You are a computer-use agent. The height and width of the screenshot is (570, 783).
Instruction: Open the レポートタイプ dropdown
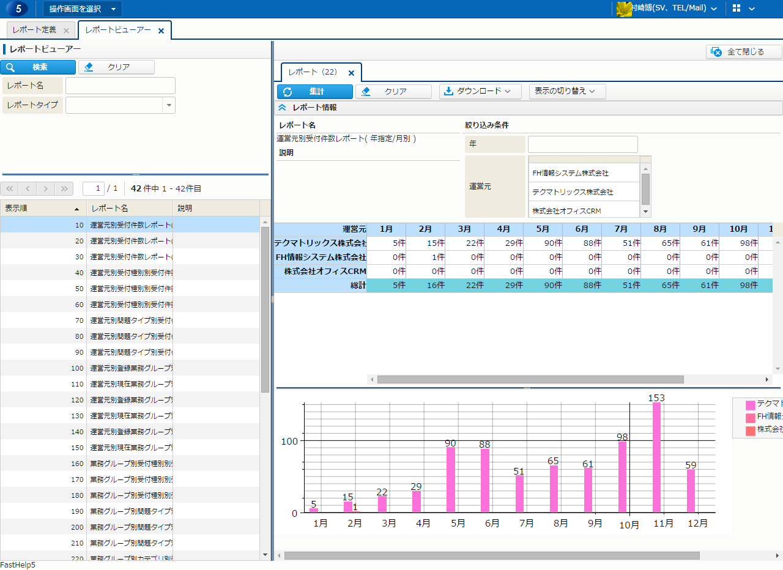click(169, 105)
